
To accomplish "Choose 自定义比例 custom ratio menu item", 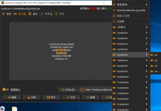I will pyautogui.click(x=131, y=16).
